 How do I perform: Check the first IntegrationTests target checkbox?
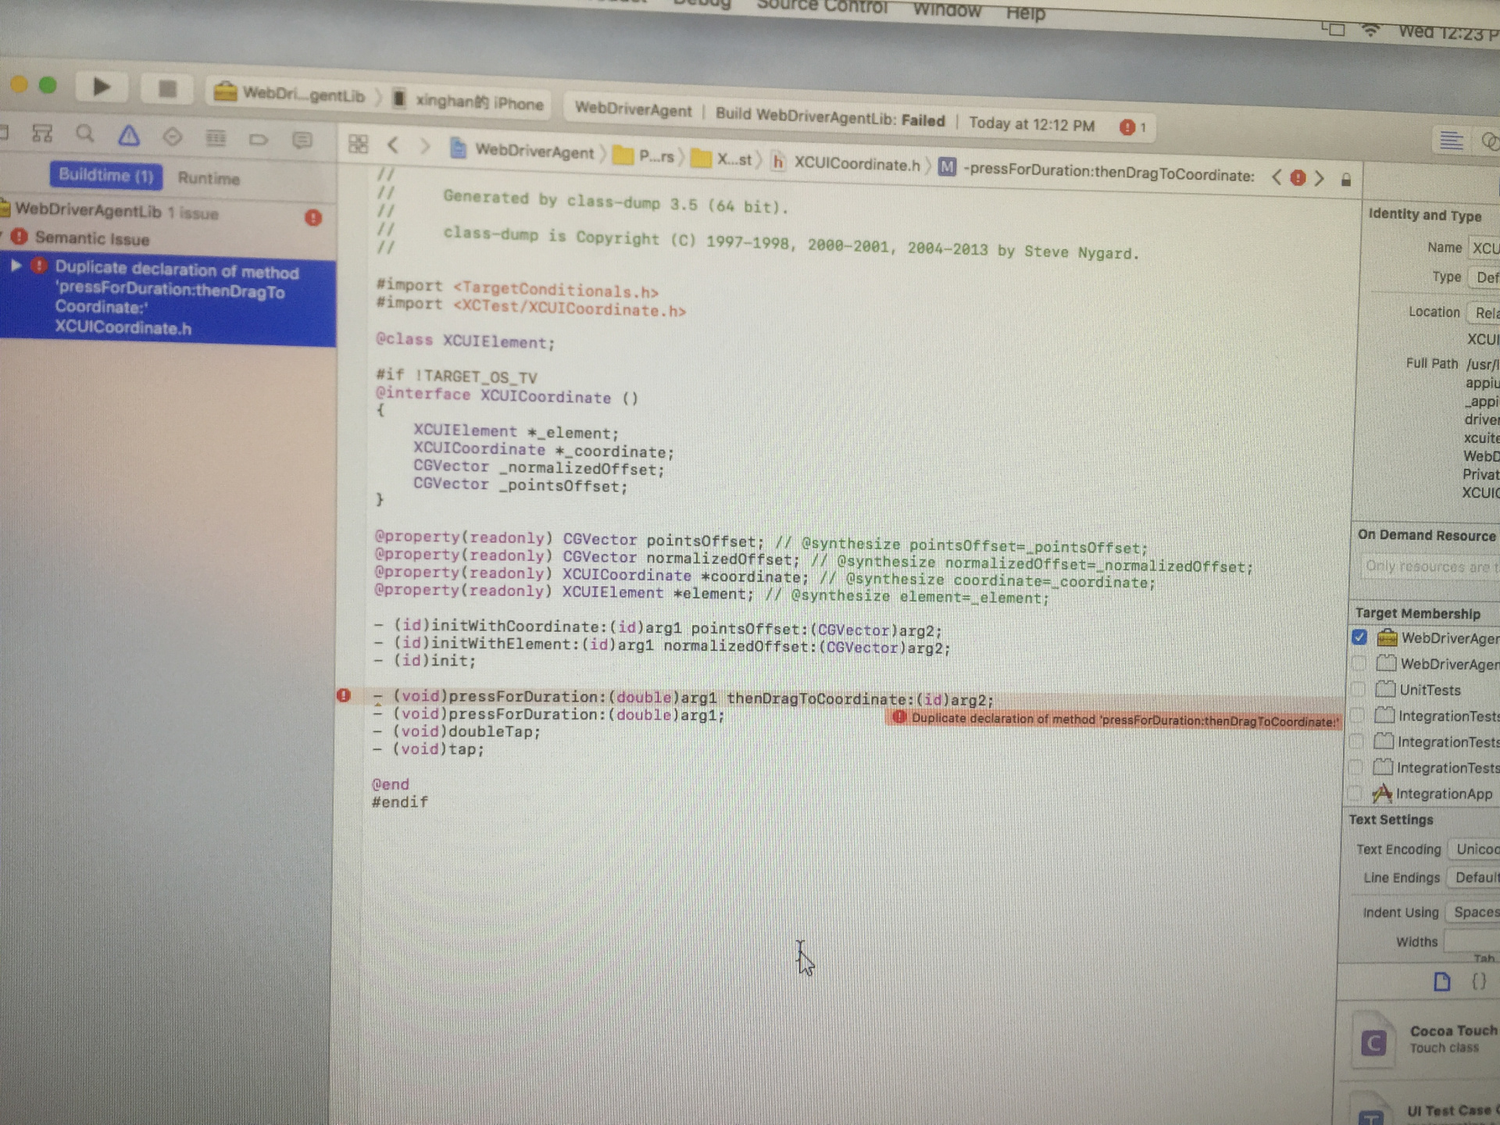[1357, 715]
